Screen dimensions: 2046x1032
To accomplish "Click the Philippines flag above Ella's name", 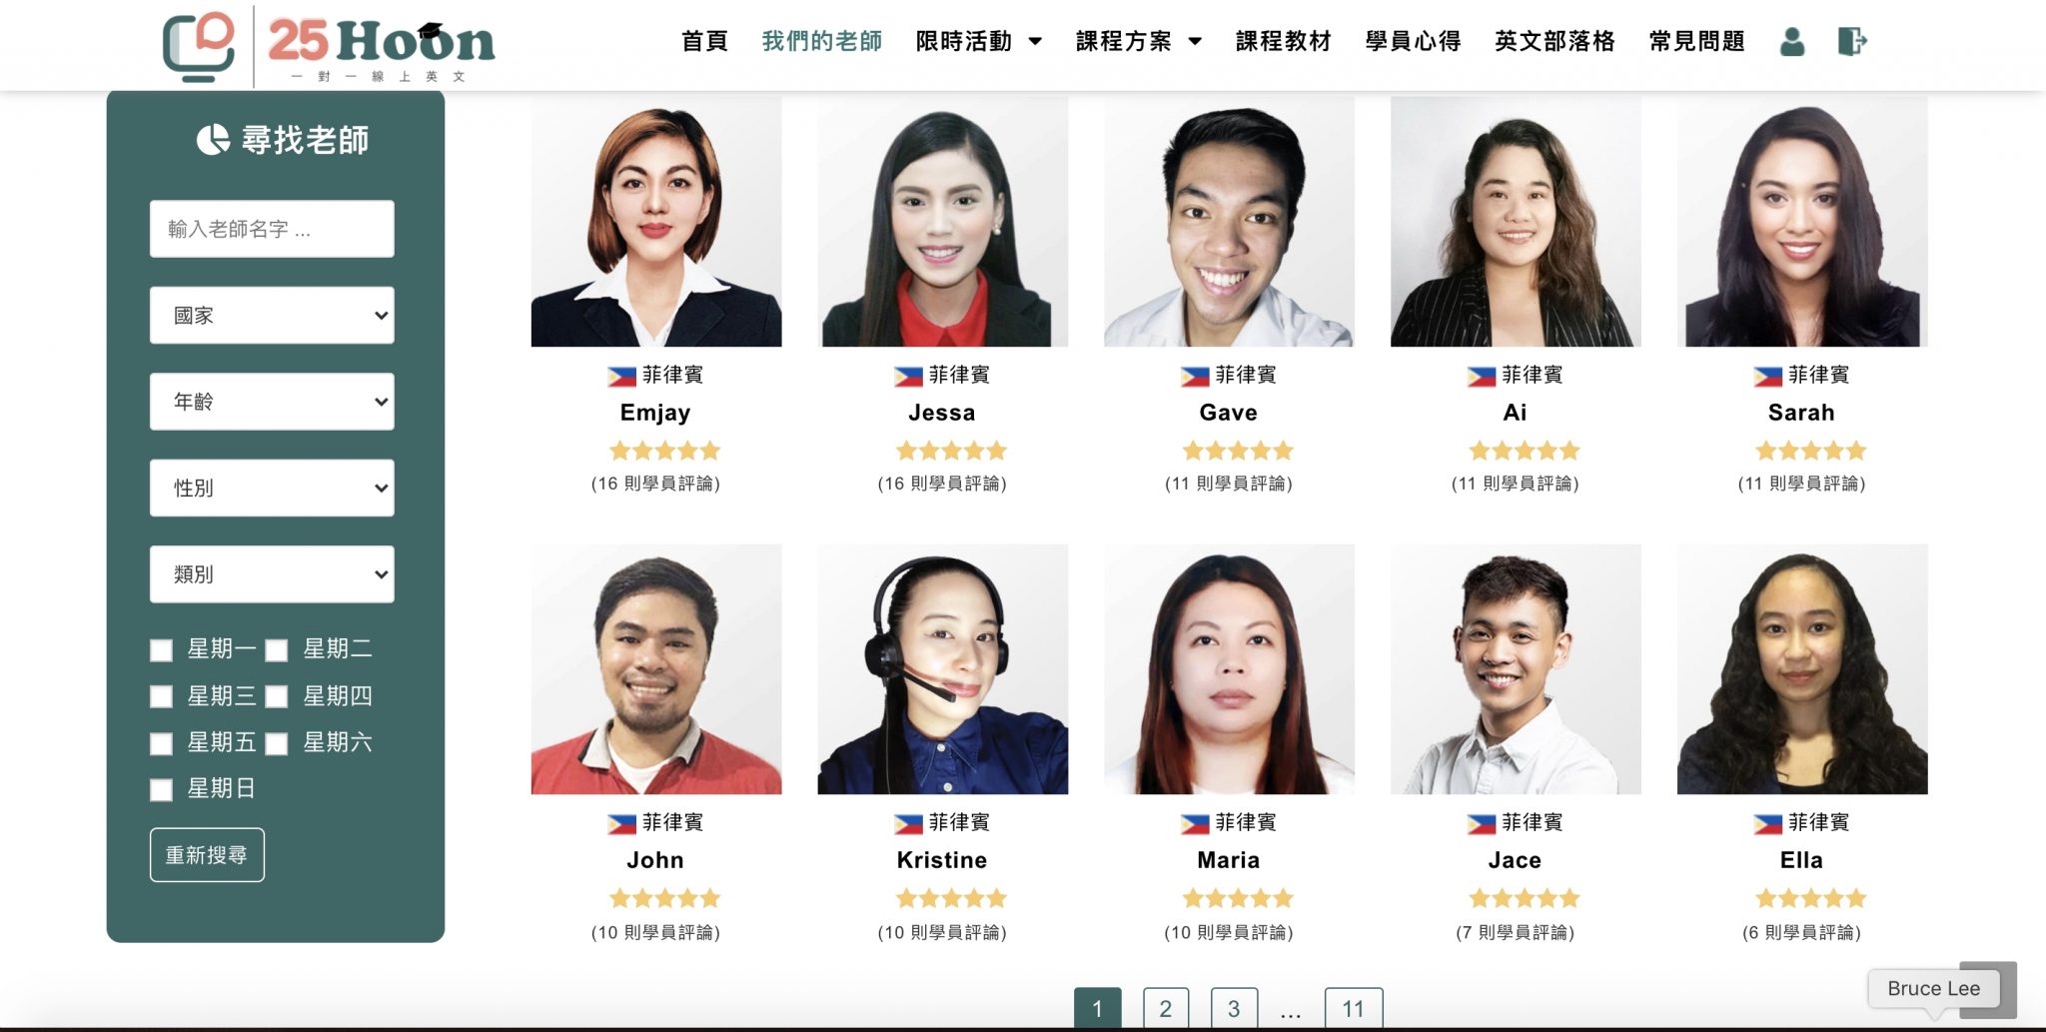I will (1767, 824).
